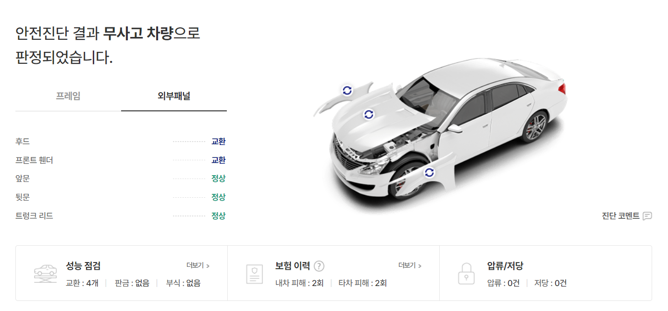Click the 압류/저당 heading
The image size is (668, 311).
[505, 266]
